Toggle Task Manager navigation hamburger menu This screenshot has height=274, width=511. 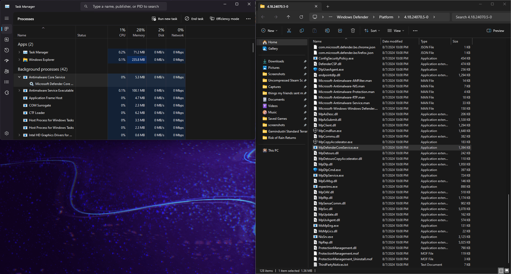pyautogui.click(x=7, y=19)
